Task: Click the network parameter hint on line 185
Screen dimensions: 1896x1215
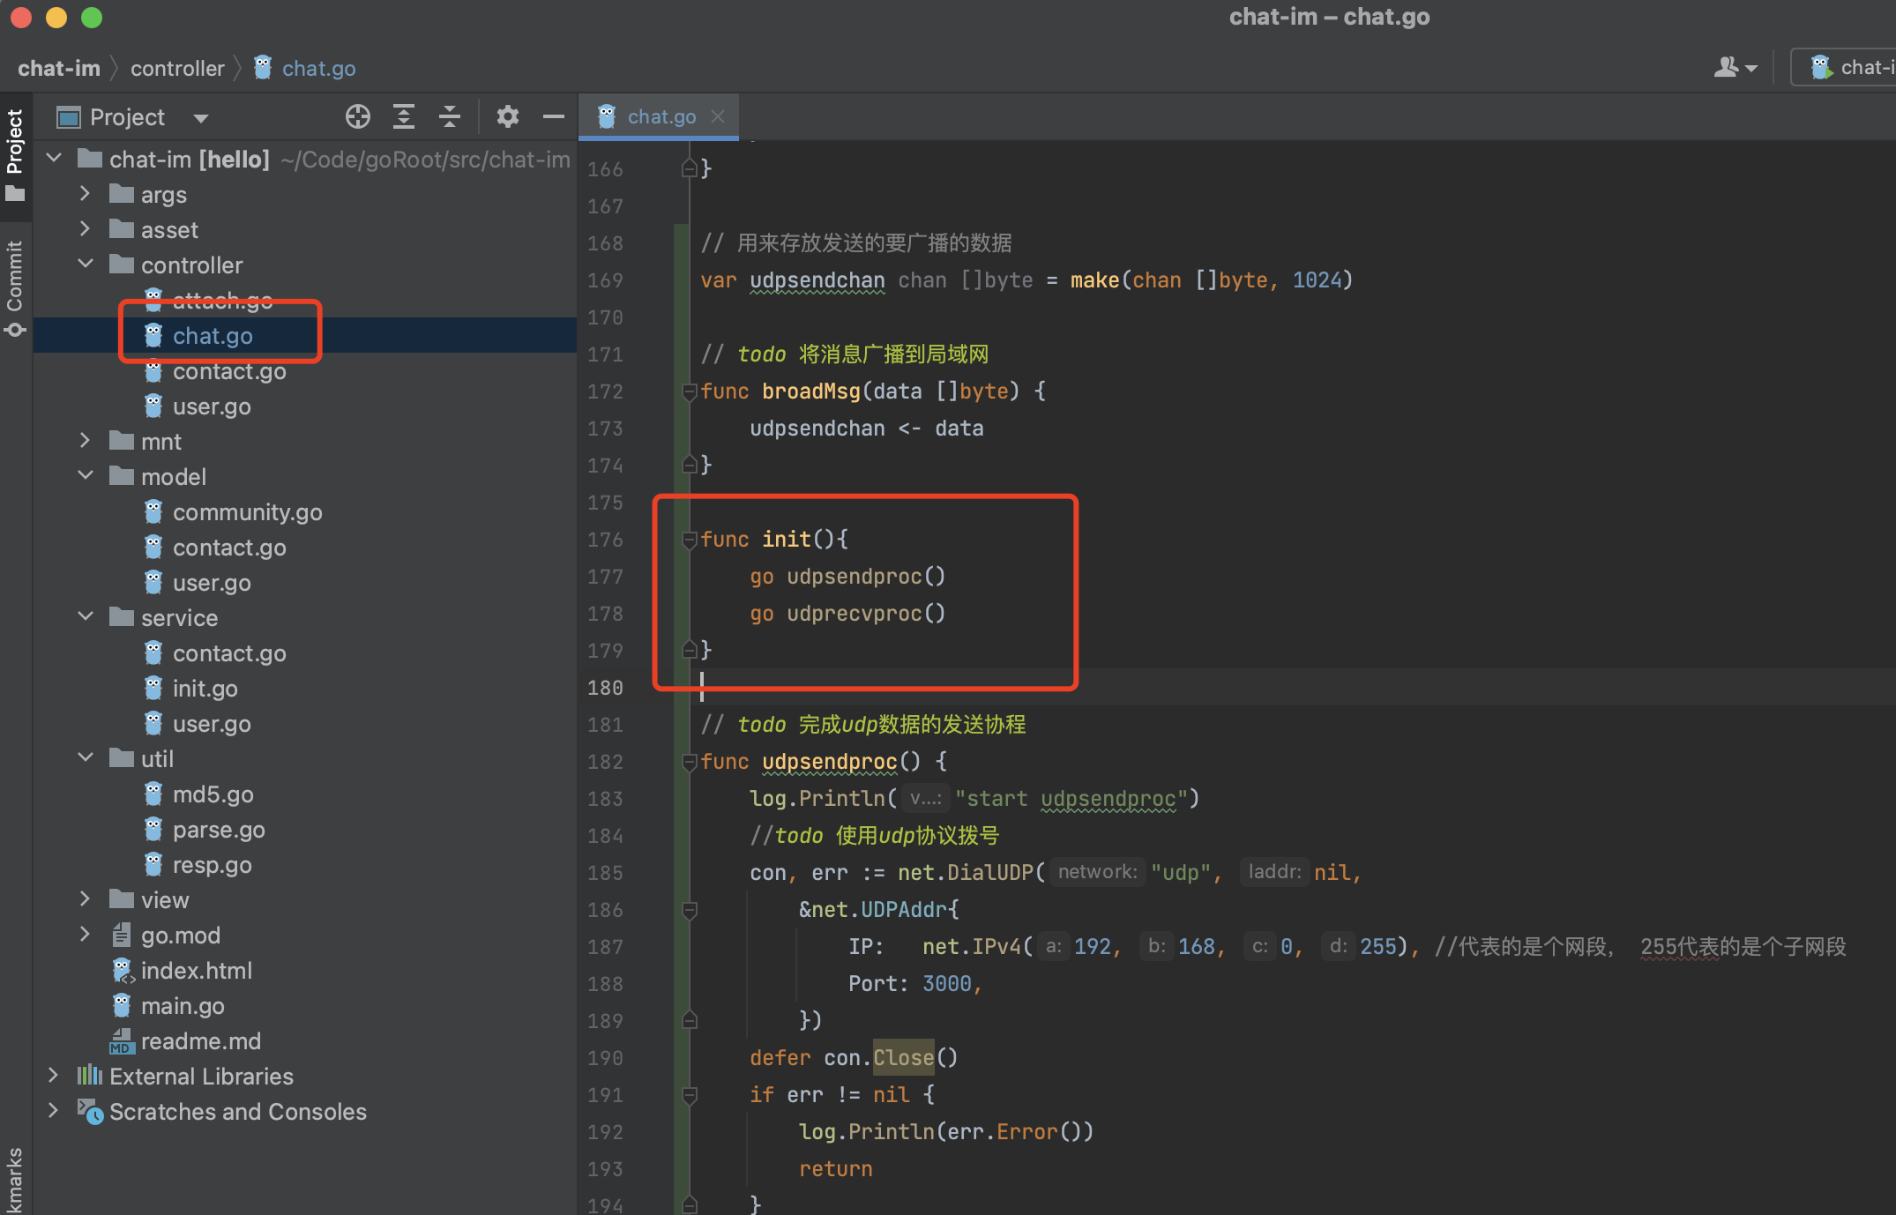Action: coord(1097,872)
